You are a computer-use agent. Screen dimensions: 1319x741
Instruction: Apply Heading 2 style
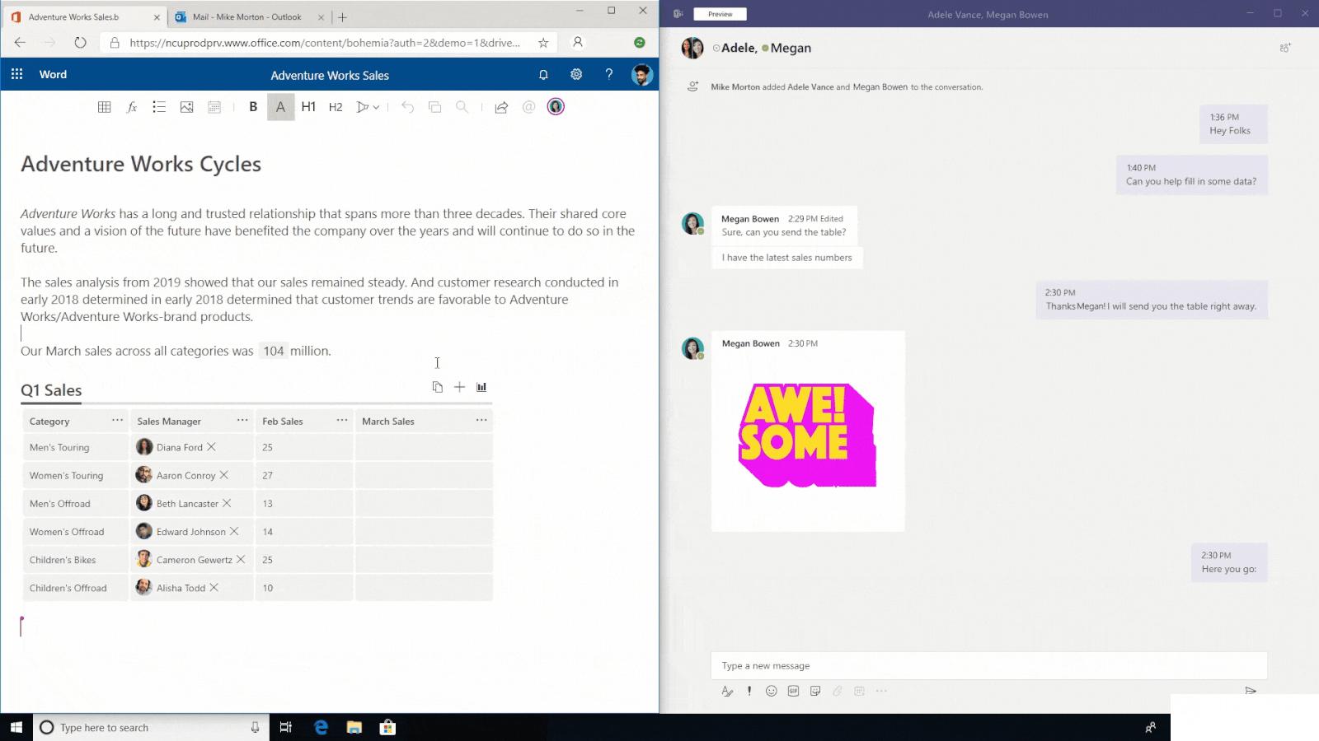pos(336,107)
